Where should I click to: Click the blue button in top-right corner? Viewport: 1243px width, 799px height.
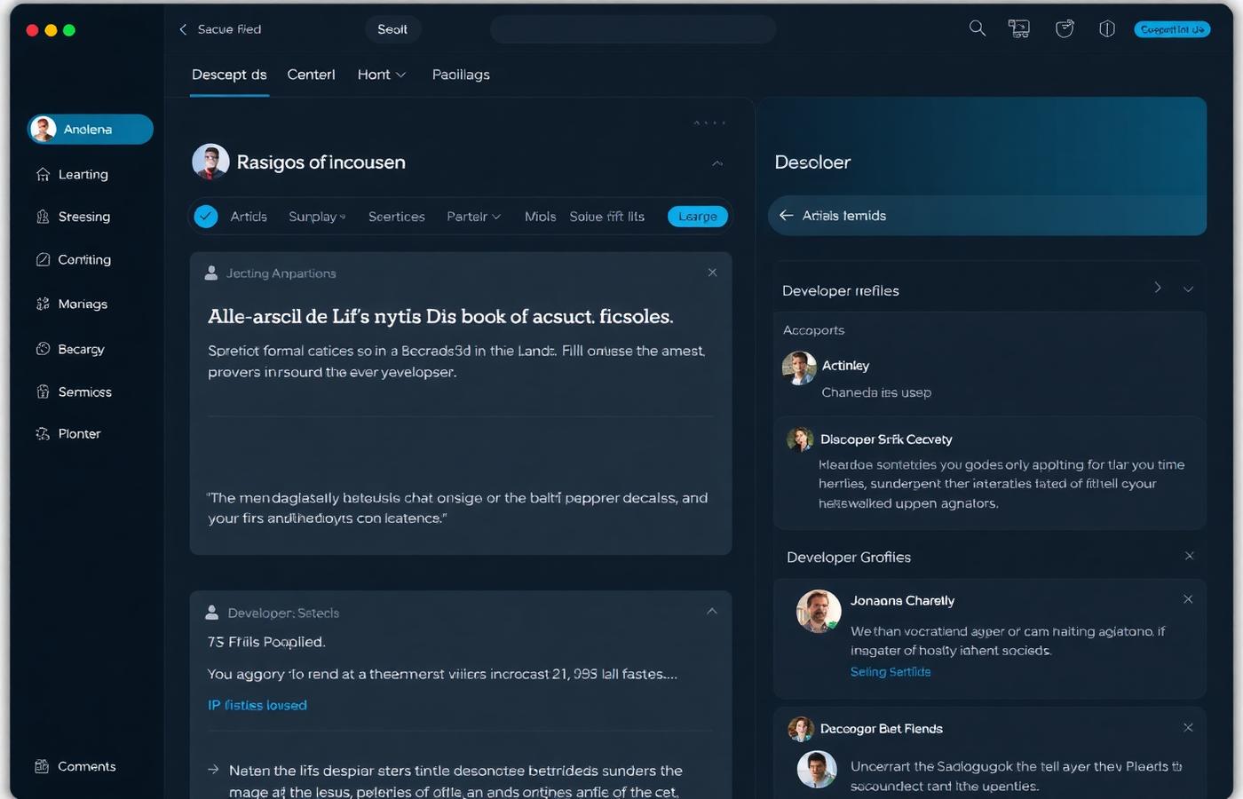point(1172,29)
